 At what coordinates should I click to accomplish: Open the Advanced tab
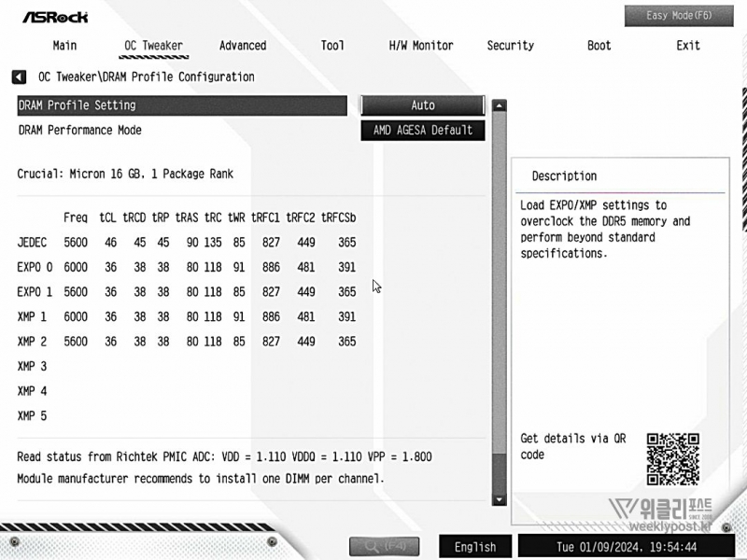click(x=243, y=46)
